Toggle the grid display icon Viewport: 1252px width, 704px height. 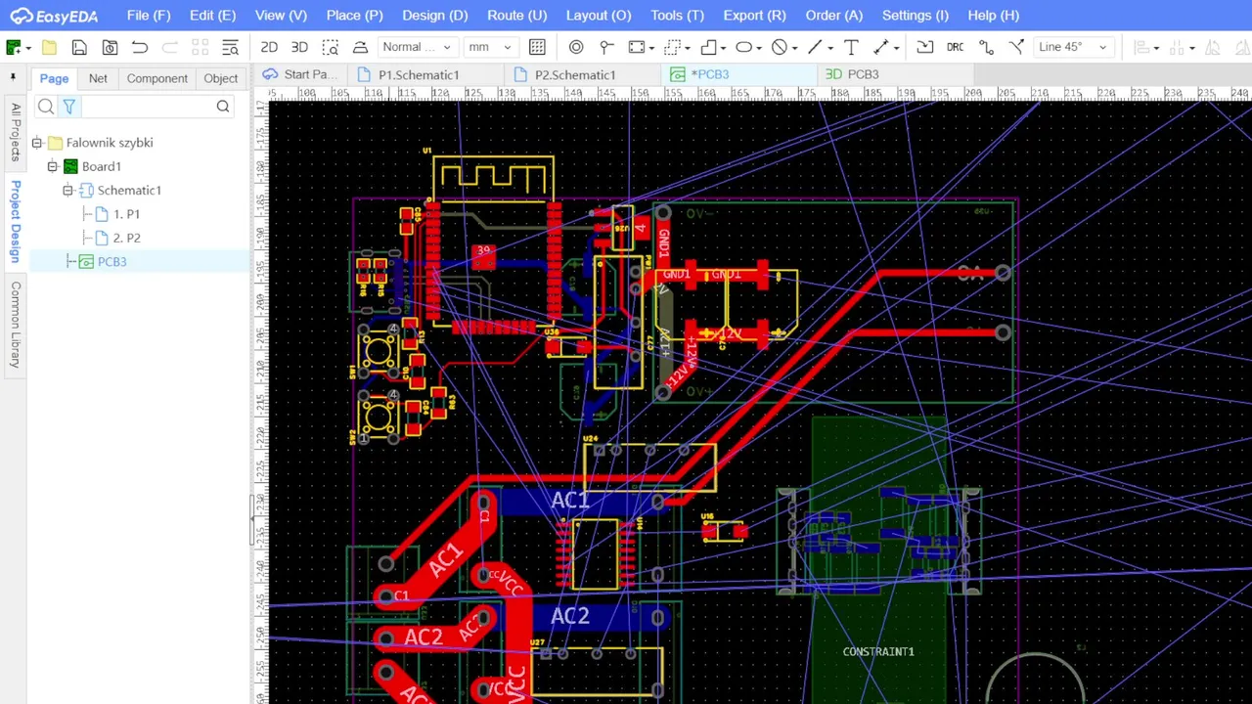click(x=537, y=47)
